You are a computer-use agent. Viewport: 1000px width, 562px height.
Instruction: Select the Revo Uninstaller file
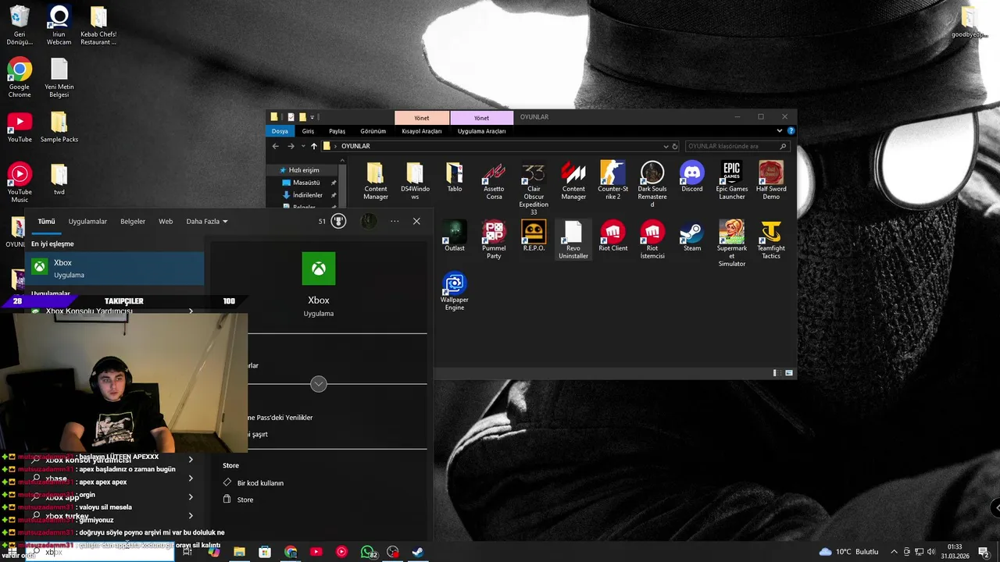573,240
